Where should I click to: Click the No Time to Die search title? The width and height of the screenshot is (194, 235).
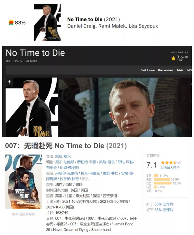(85, 20)
